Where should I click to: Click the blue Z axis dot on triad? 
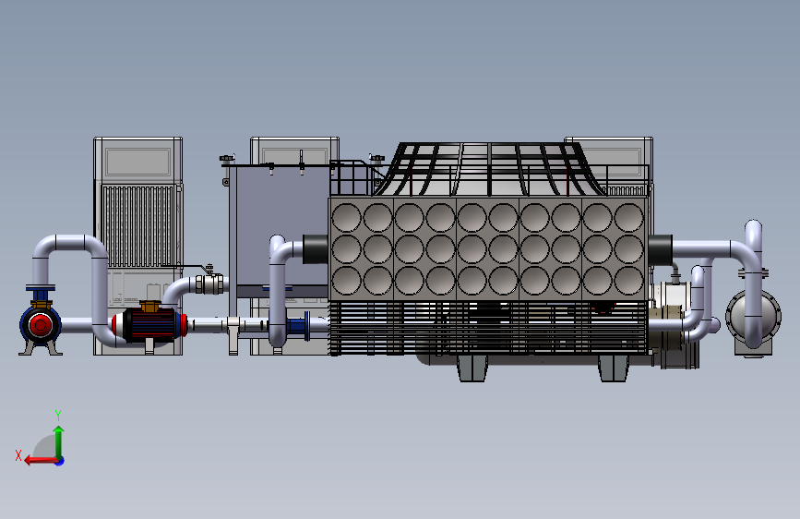tap(60, 461)
